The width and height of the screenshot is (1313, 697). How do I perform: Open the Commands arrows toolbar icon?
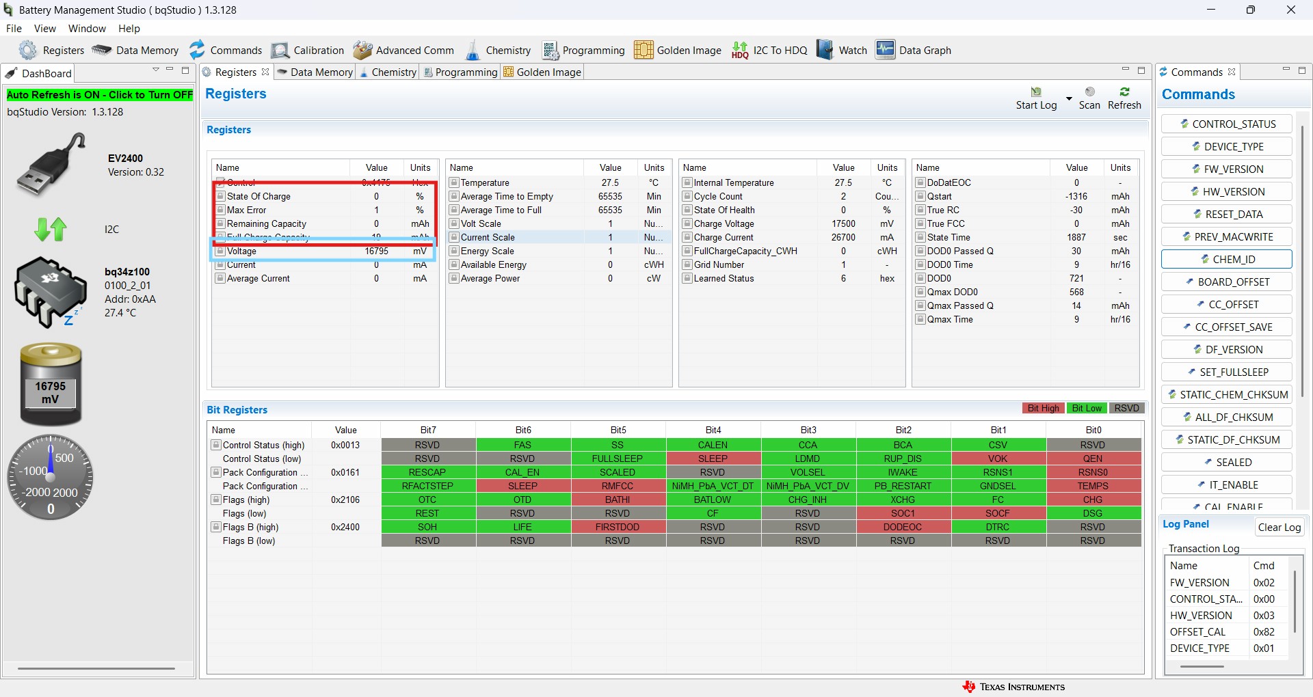(x=197, y=50)
